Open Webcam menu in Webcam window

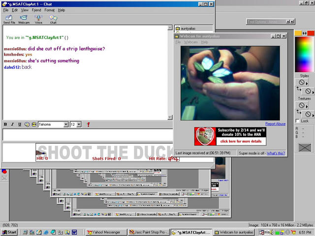click(x=191, y=42)
